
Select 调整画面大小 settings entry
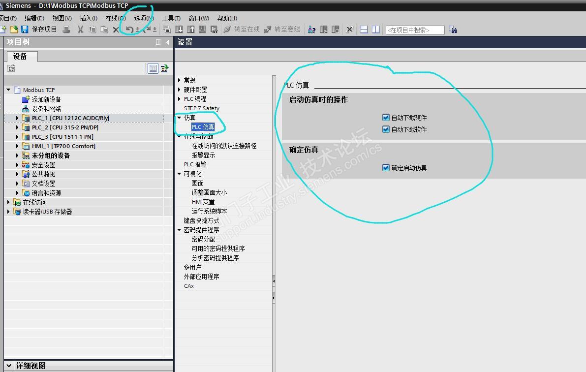[x=209, y=192]
